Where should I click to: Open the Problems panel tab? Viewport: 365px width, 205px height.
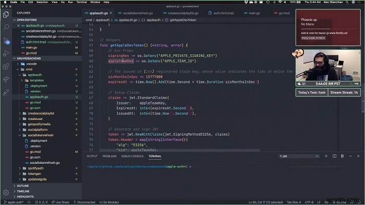coord(110,156)
